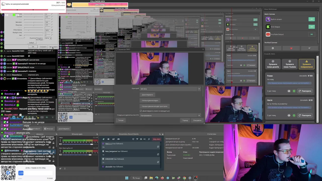Click Зупинити показ донатів button
322x181 pixels.
click(273, 64)
